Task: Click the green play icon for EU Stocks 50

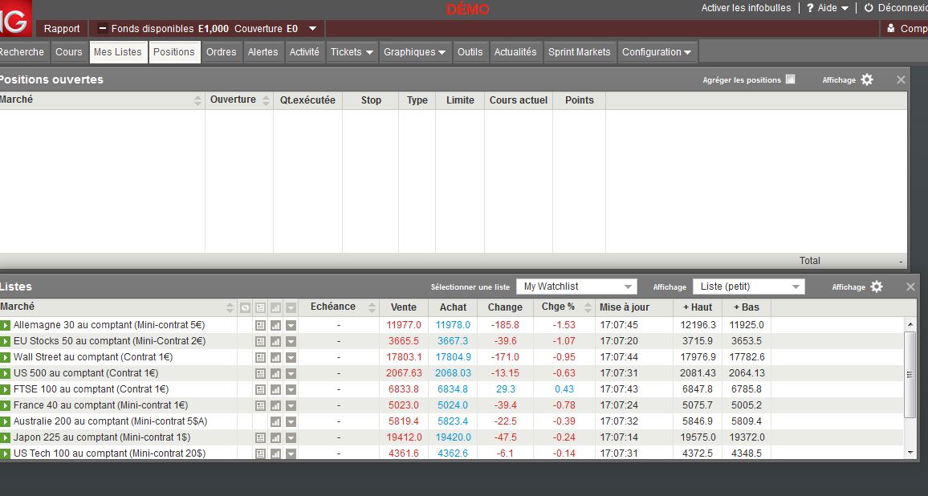Action: (x=6, y=341)
